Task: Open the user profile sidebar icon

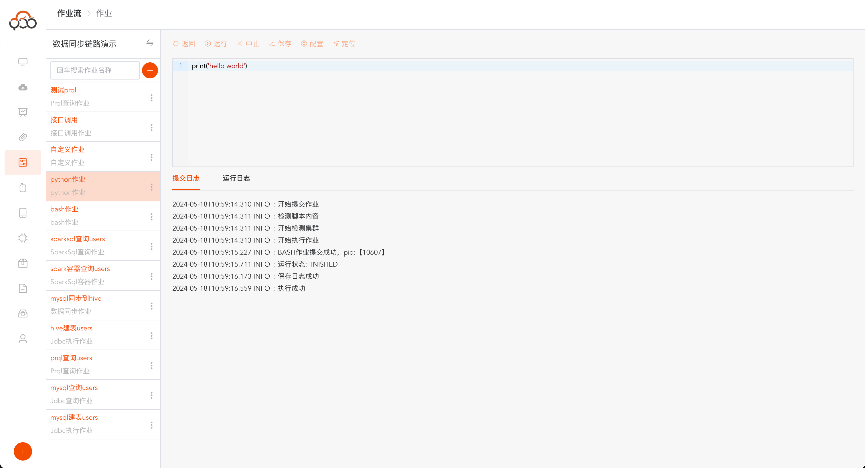Action: 23,338
